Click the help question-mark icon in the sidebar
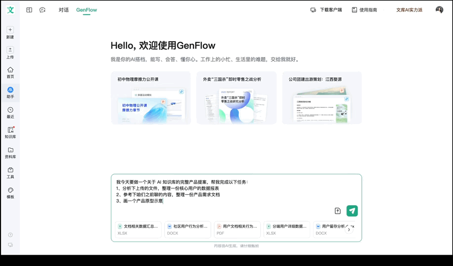 (10, 235)
